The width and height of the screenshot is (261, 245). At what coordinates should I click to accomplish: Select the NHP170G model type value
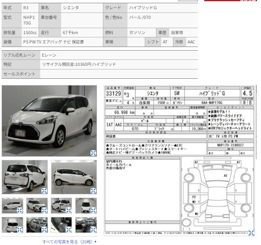tap(30, 20)
